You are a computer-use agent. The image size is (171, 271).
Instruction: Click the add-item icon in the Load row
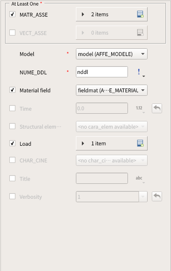tap(140, 143)
